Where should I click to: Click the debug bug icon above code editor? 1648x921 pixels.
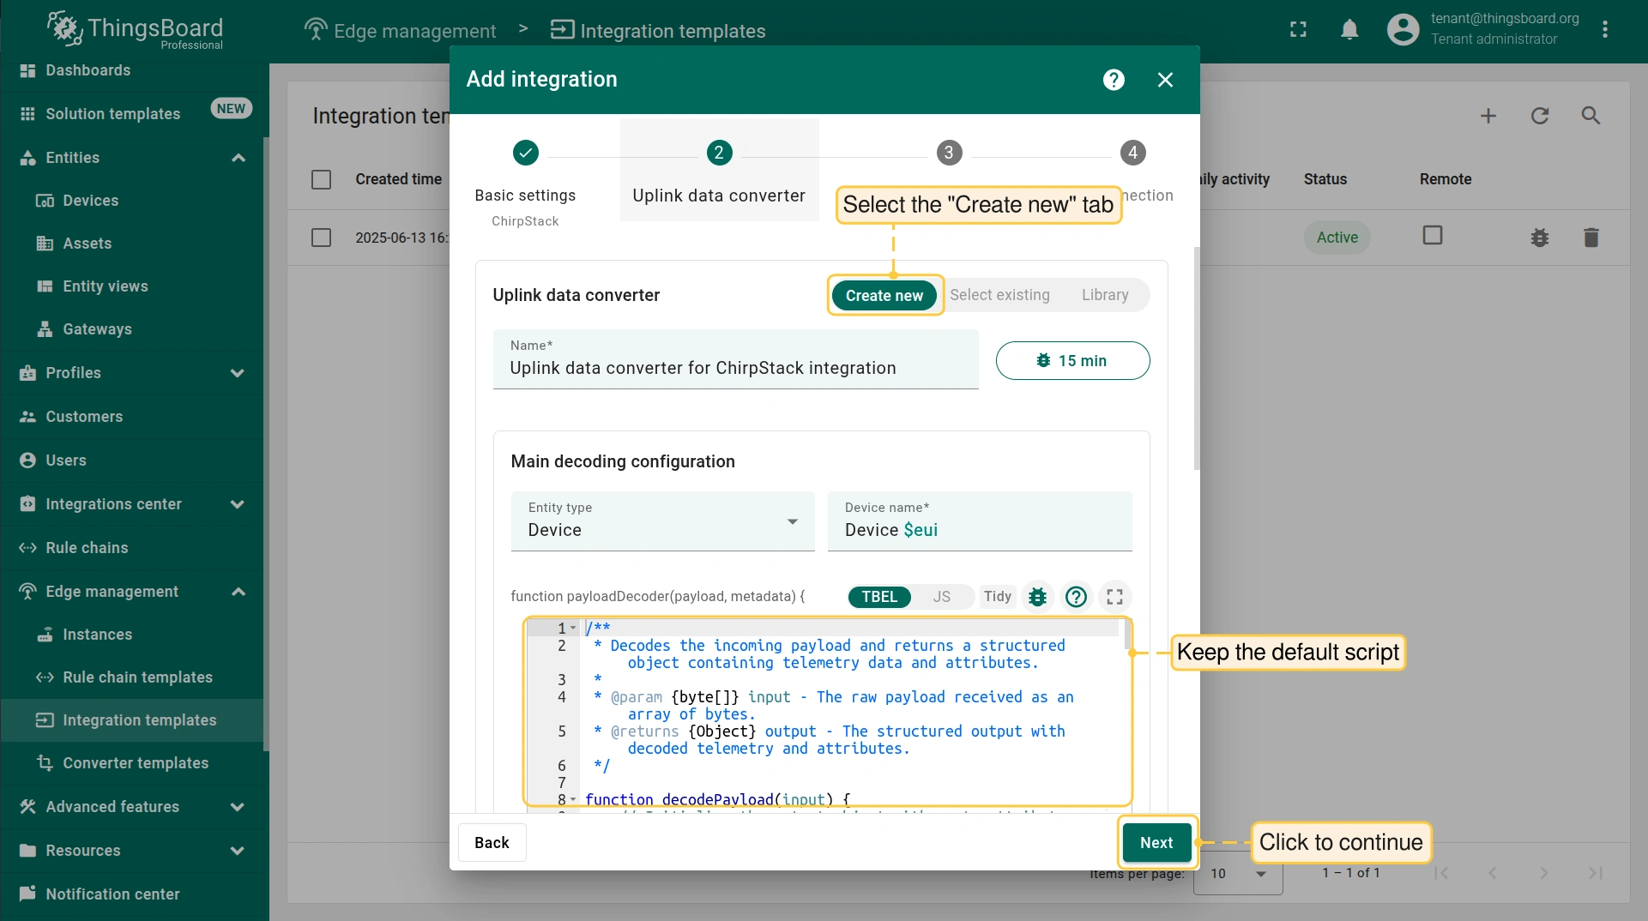pos(1037,597)
